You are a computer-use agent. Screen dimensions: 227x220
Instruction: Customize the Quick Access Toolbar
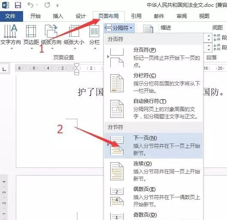click(x=57, y=6)
